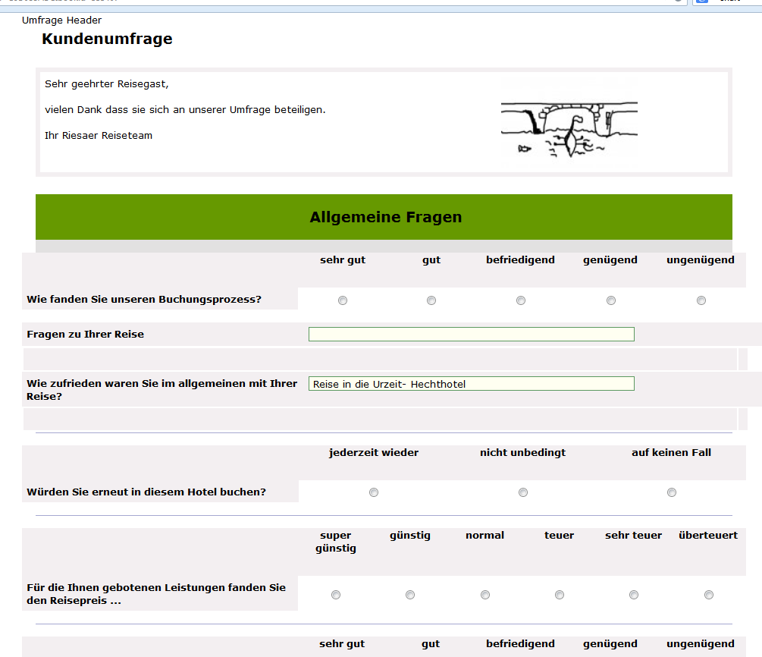Choose normal for the Reisepreis question
The height and width of the screenshot is (657, 762).
tap(485, 595)
